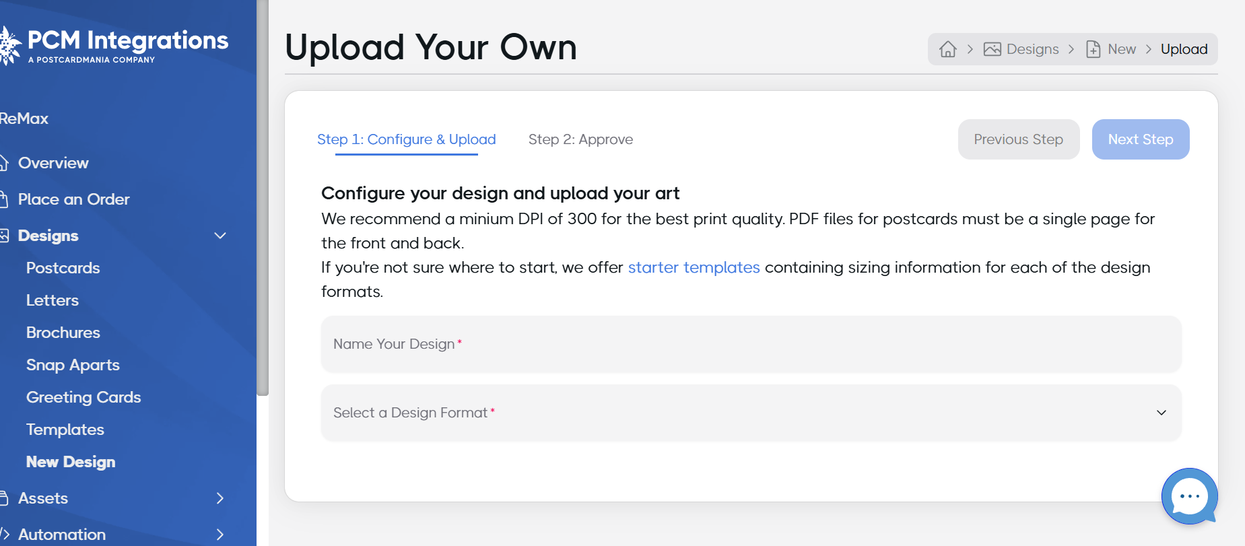The image size is (1245, 546).
Task: Switch to Step 2: Approve tab
Action: 580,139
